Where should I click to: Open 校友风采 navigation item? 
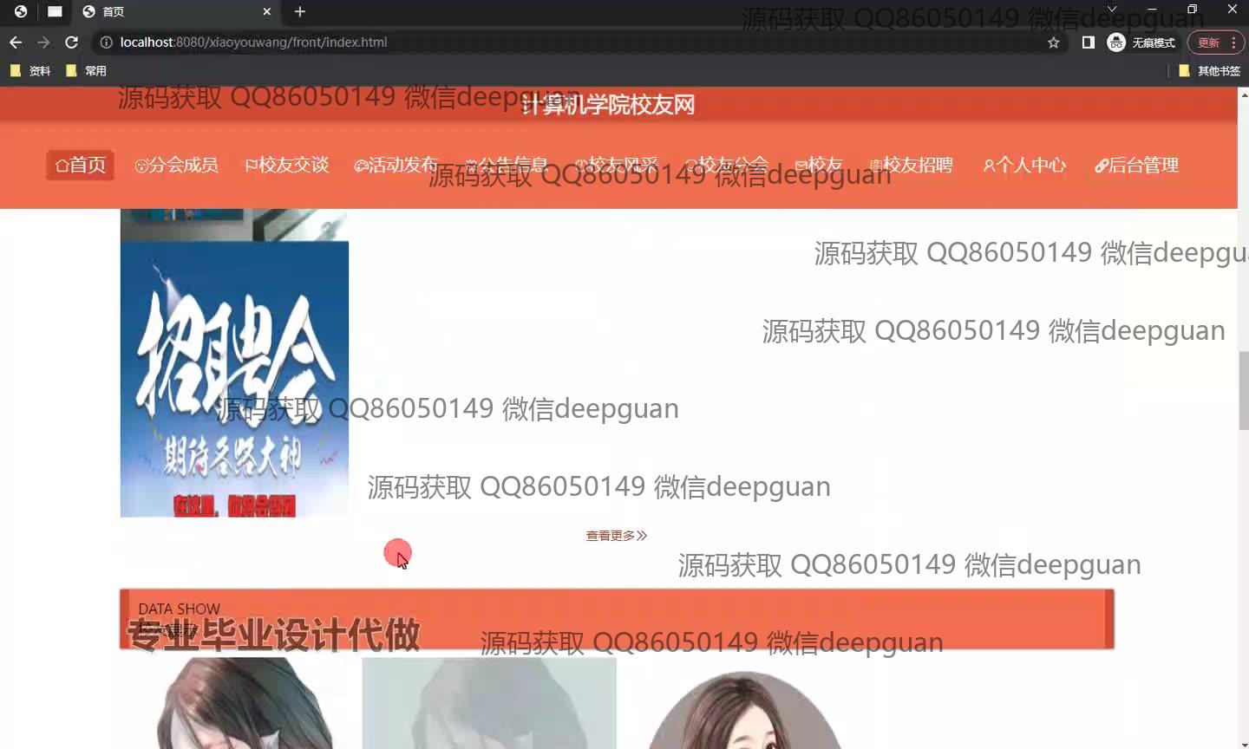click(x=617, y=165)
